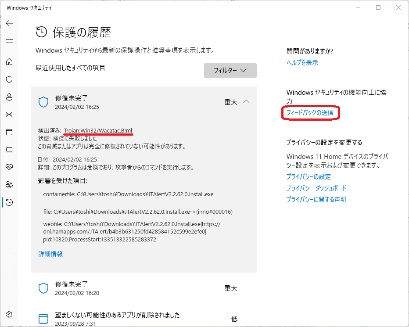This screenshot has width=409, height=327.
Task: Open Home in the Windows Security sidebar
Action: [x=9, y=62]
